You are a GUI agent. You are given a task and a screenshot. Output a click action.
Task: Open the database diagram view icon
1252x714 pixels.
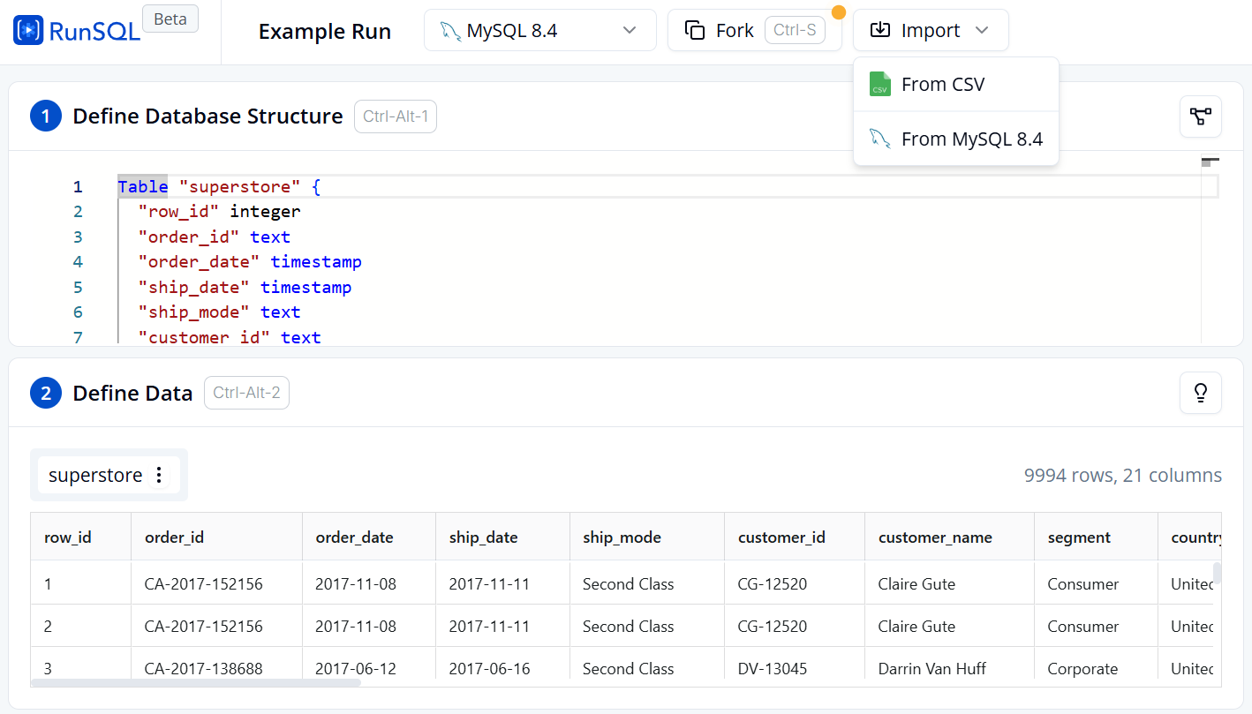[1200, 116]
